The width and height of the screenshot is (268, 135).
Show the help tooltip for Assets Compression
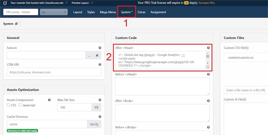coord(49,100)
